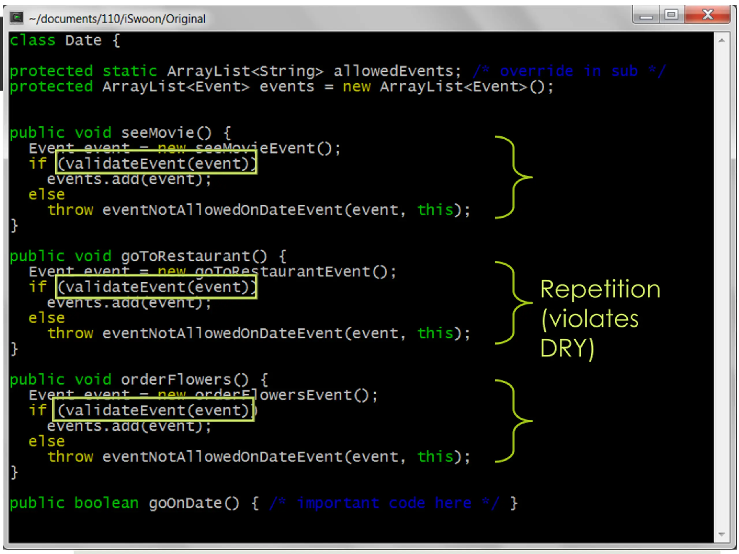Maximize the terminal window
The width and height of the screenshot is (739, 554).
[x=671, y=15]
